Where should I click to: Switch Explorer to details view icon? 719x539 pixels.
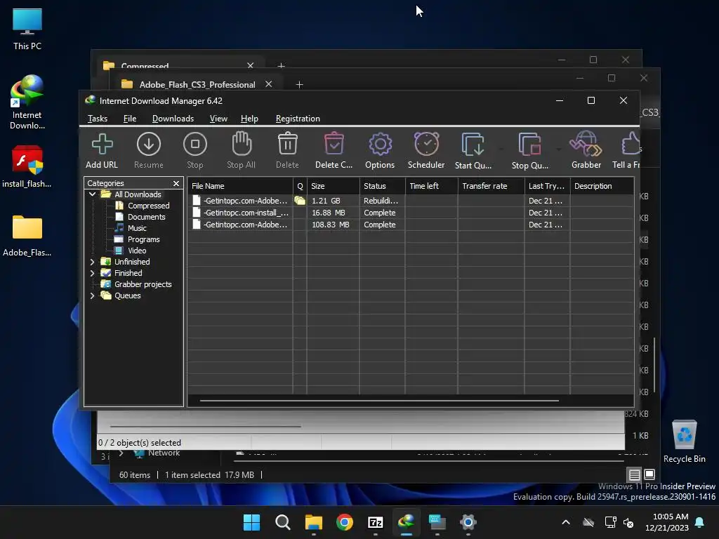pos(634,475)
